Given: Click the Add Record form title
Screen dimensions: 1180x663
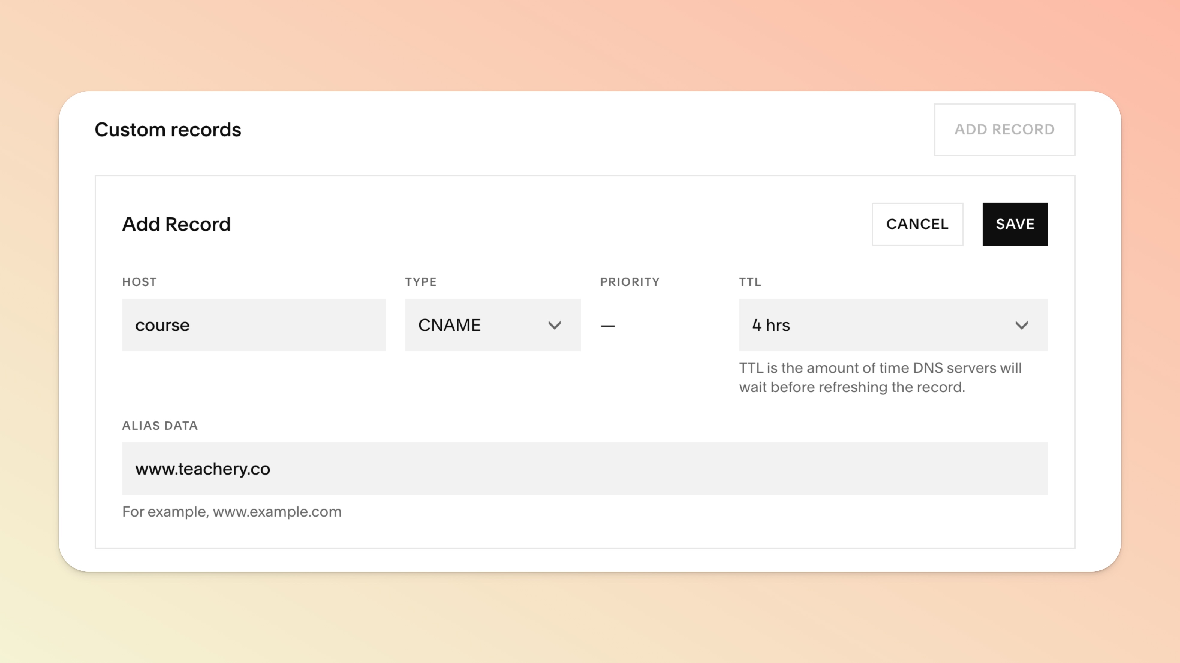Looking at the screenshot, I should click(x=176, y=224).
